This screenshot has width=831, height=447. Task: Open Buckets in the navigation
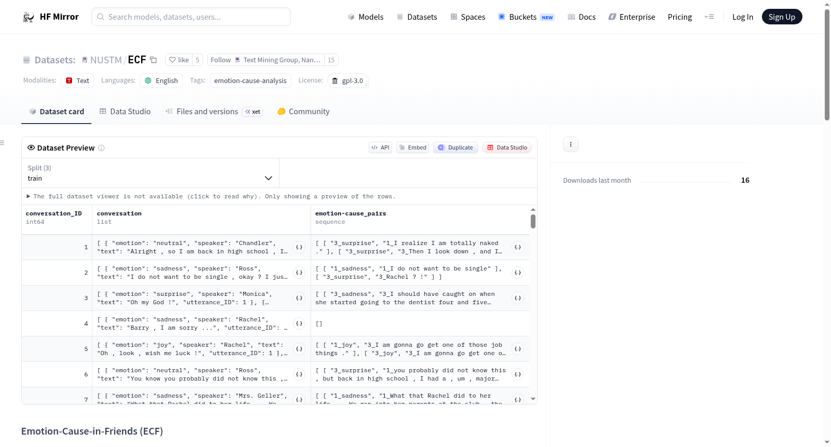tap(526, 17)
